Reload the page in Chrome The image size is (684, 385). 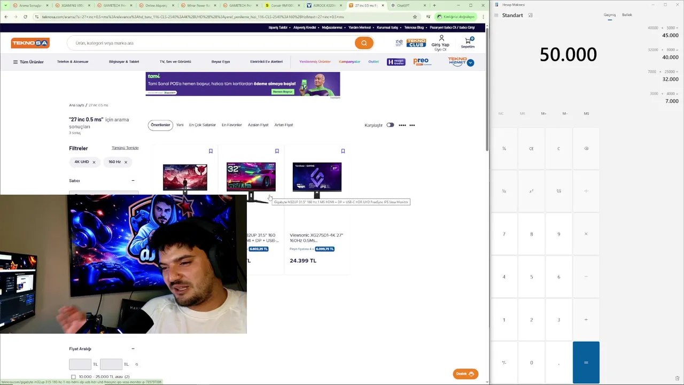(25, 17)
